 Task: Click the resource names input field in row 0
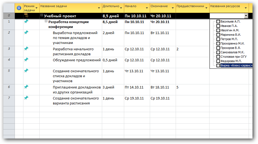coord(227,16)
